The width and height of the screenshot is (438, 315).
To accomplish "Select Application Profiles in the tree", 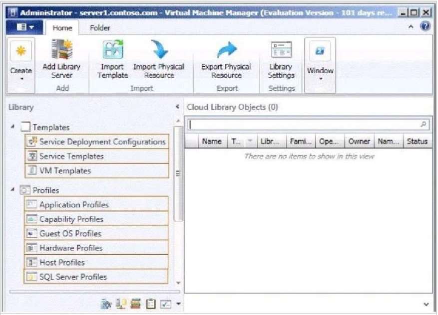I will tap(96, 204).
